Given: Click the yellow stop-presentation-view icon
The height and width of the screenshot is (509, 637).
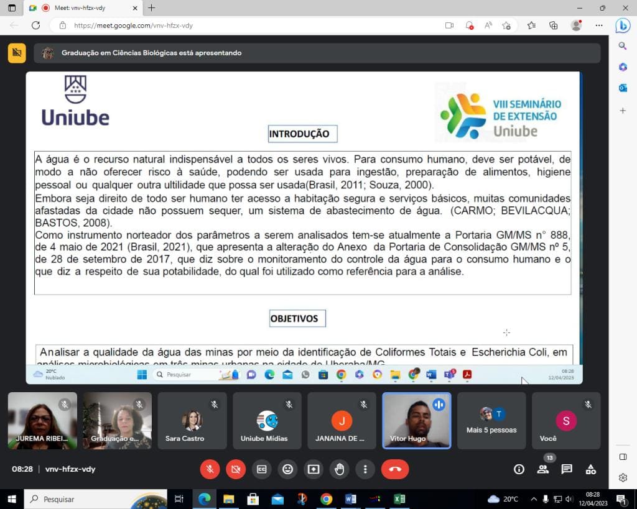Looking at the screenshot, I should coord(17,53).
